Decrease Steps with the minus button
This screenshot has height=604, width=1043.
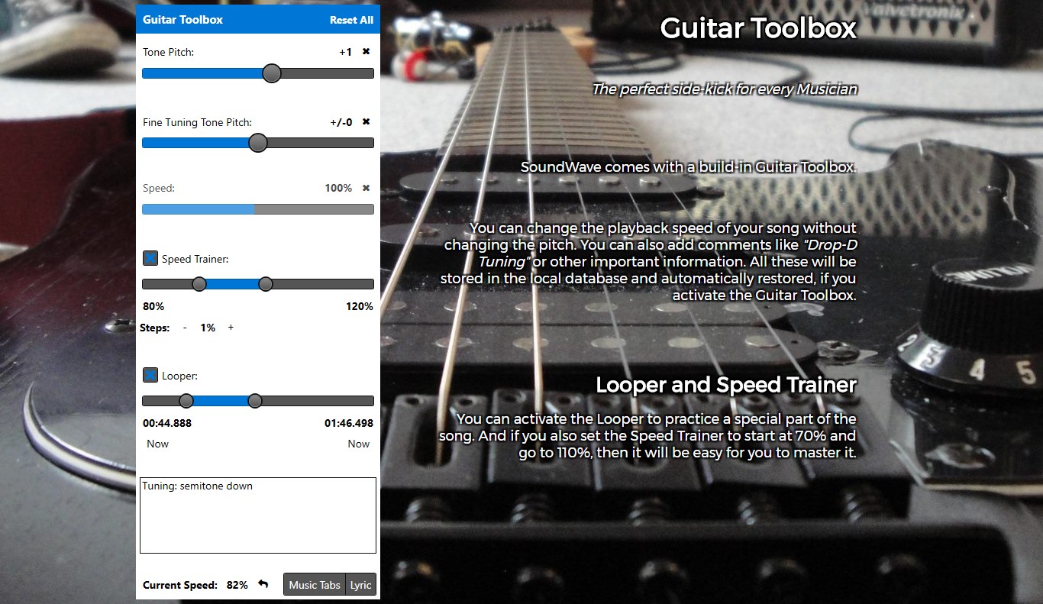(185, 328)
